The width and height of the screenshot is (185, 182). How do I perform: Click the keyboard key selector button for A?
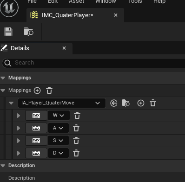[x=36, y=128]
